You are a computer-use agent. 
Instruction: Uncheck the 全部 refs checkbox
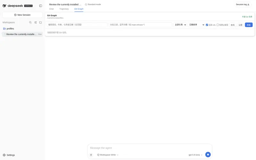pos(207,25)
